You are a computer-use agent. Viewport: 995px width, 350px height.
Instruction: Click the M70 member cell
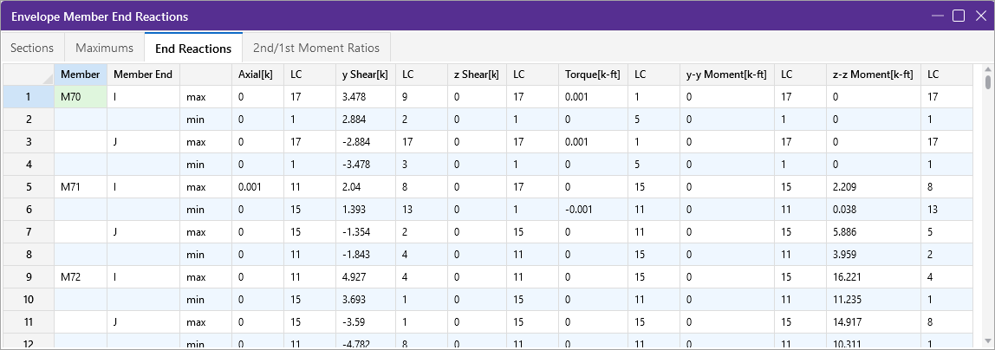point(80,97)
